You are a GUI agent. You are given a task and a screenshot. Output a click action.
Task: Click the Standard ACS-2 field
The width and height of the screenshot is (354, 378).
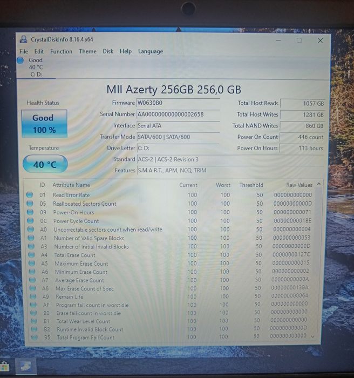pos(230,159)
